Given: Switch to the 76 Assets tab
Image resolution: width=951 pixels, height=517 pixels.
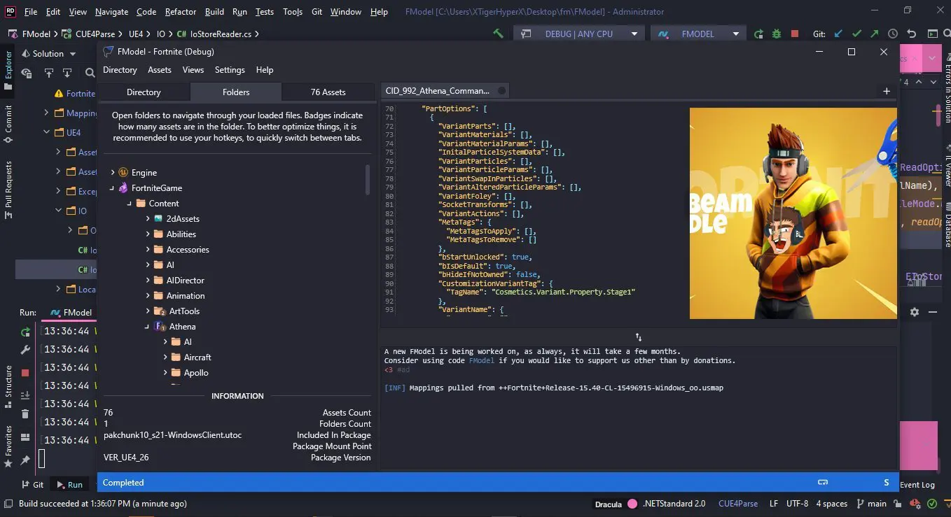Looking at the screenshot, I should (328, 92).
